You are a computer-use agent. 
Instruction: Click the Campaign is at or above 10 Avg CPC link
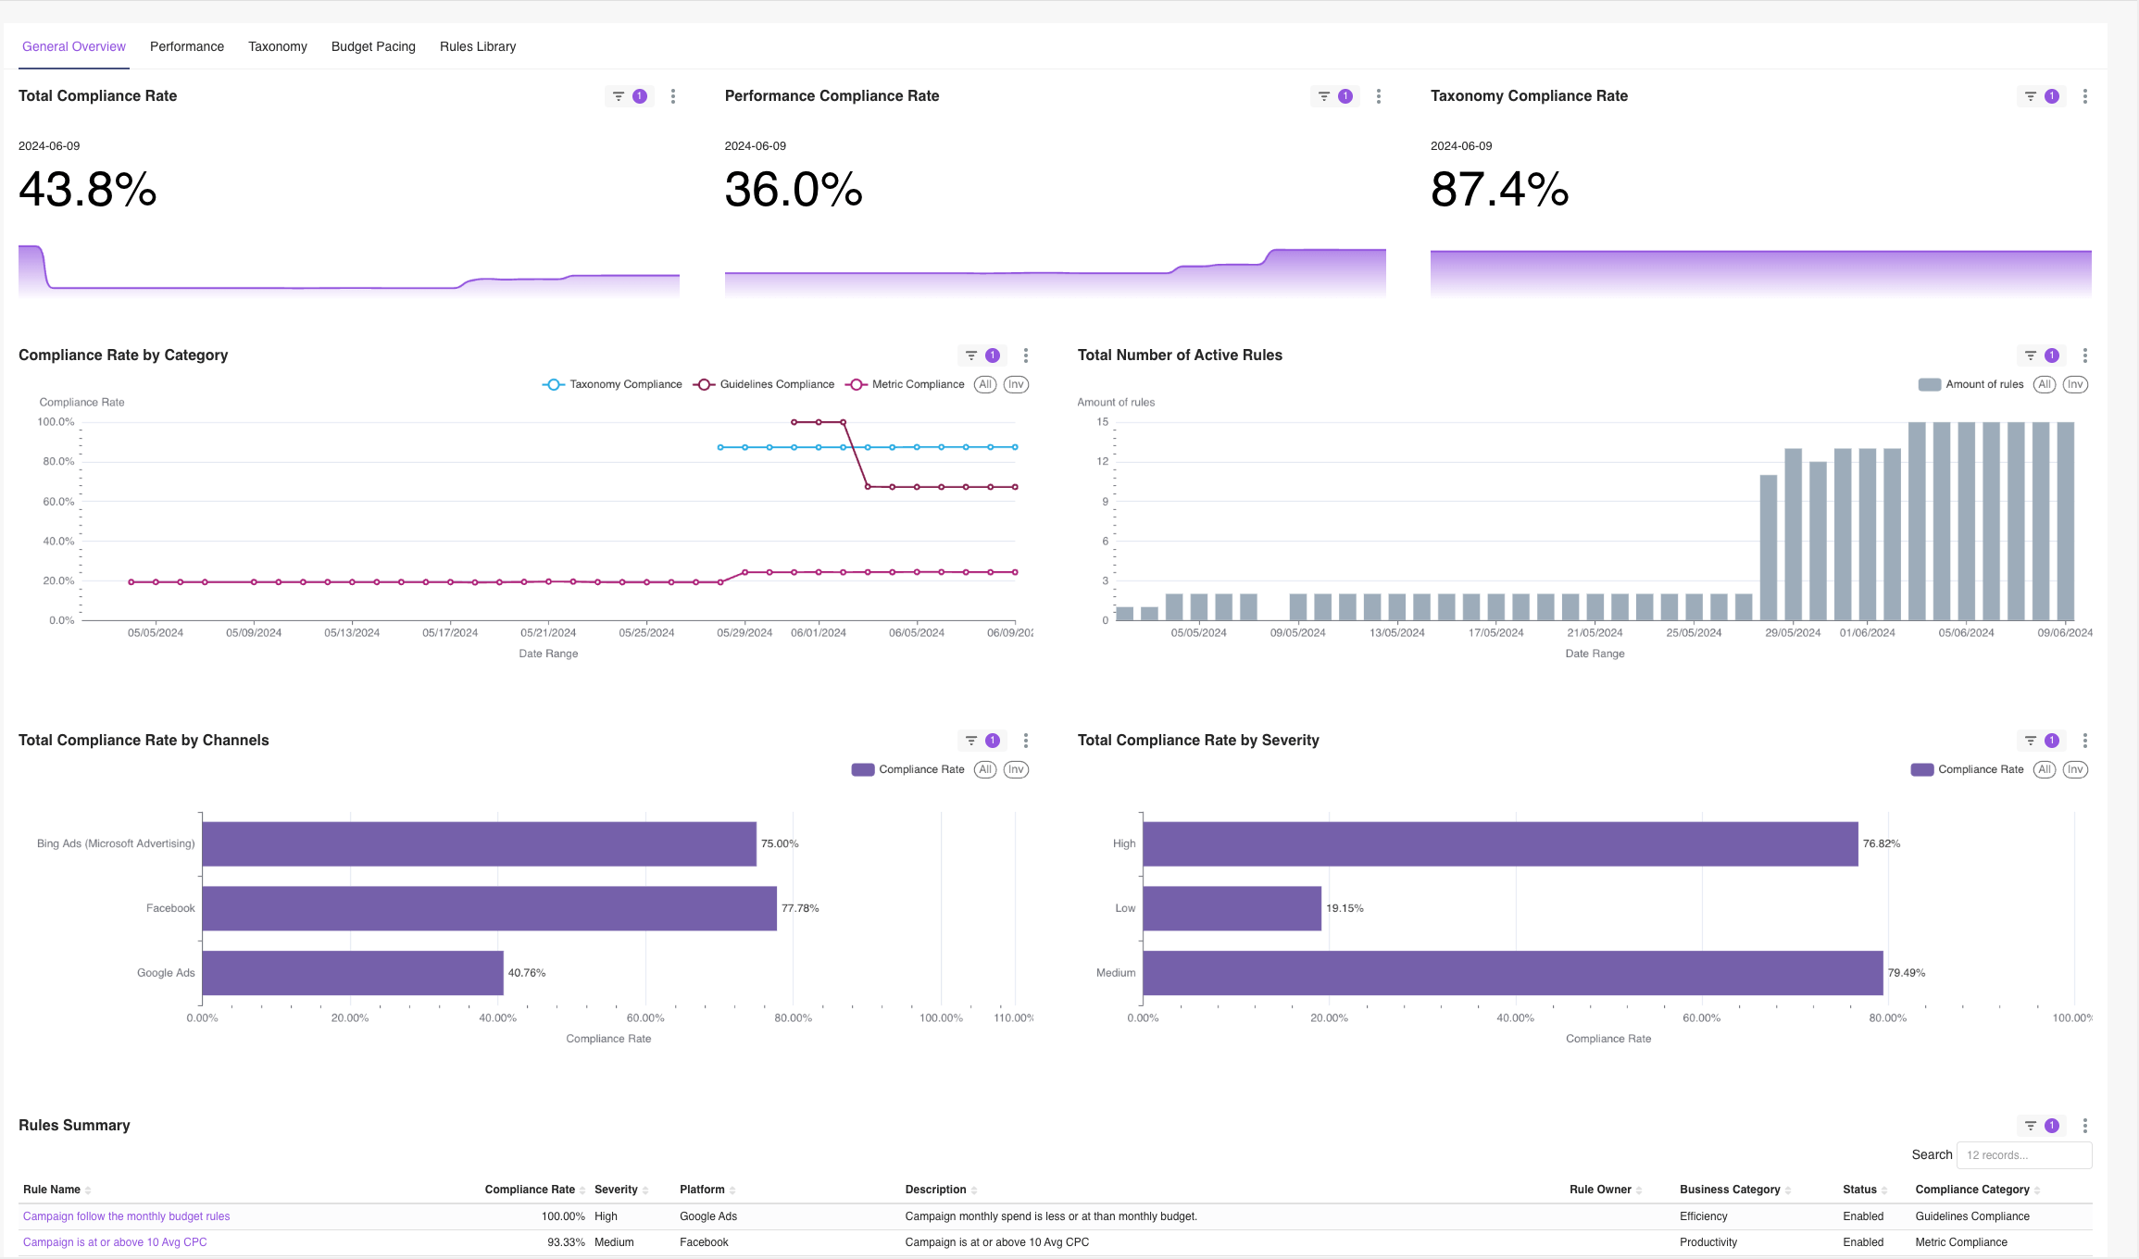pyautogui.click(x=114, y=1241)
